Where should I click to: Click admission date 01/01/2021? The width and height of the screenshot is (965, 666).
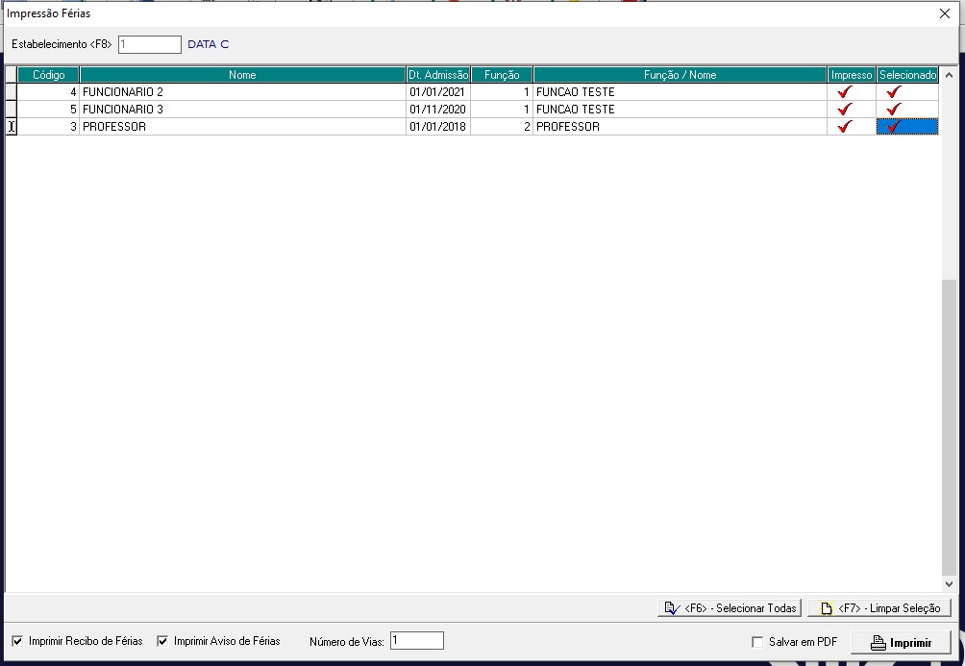[x=438, y=91]
